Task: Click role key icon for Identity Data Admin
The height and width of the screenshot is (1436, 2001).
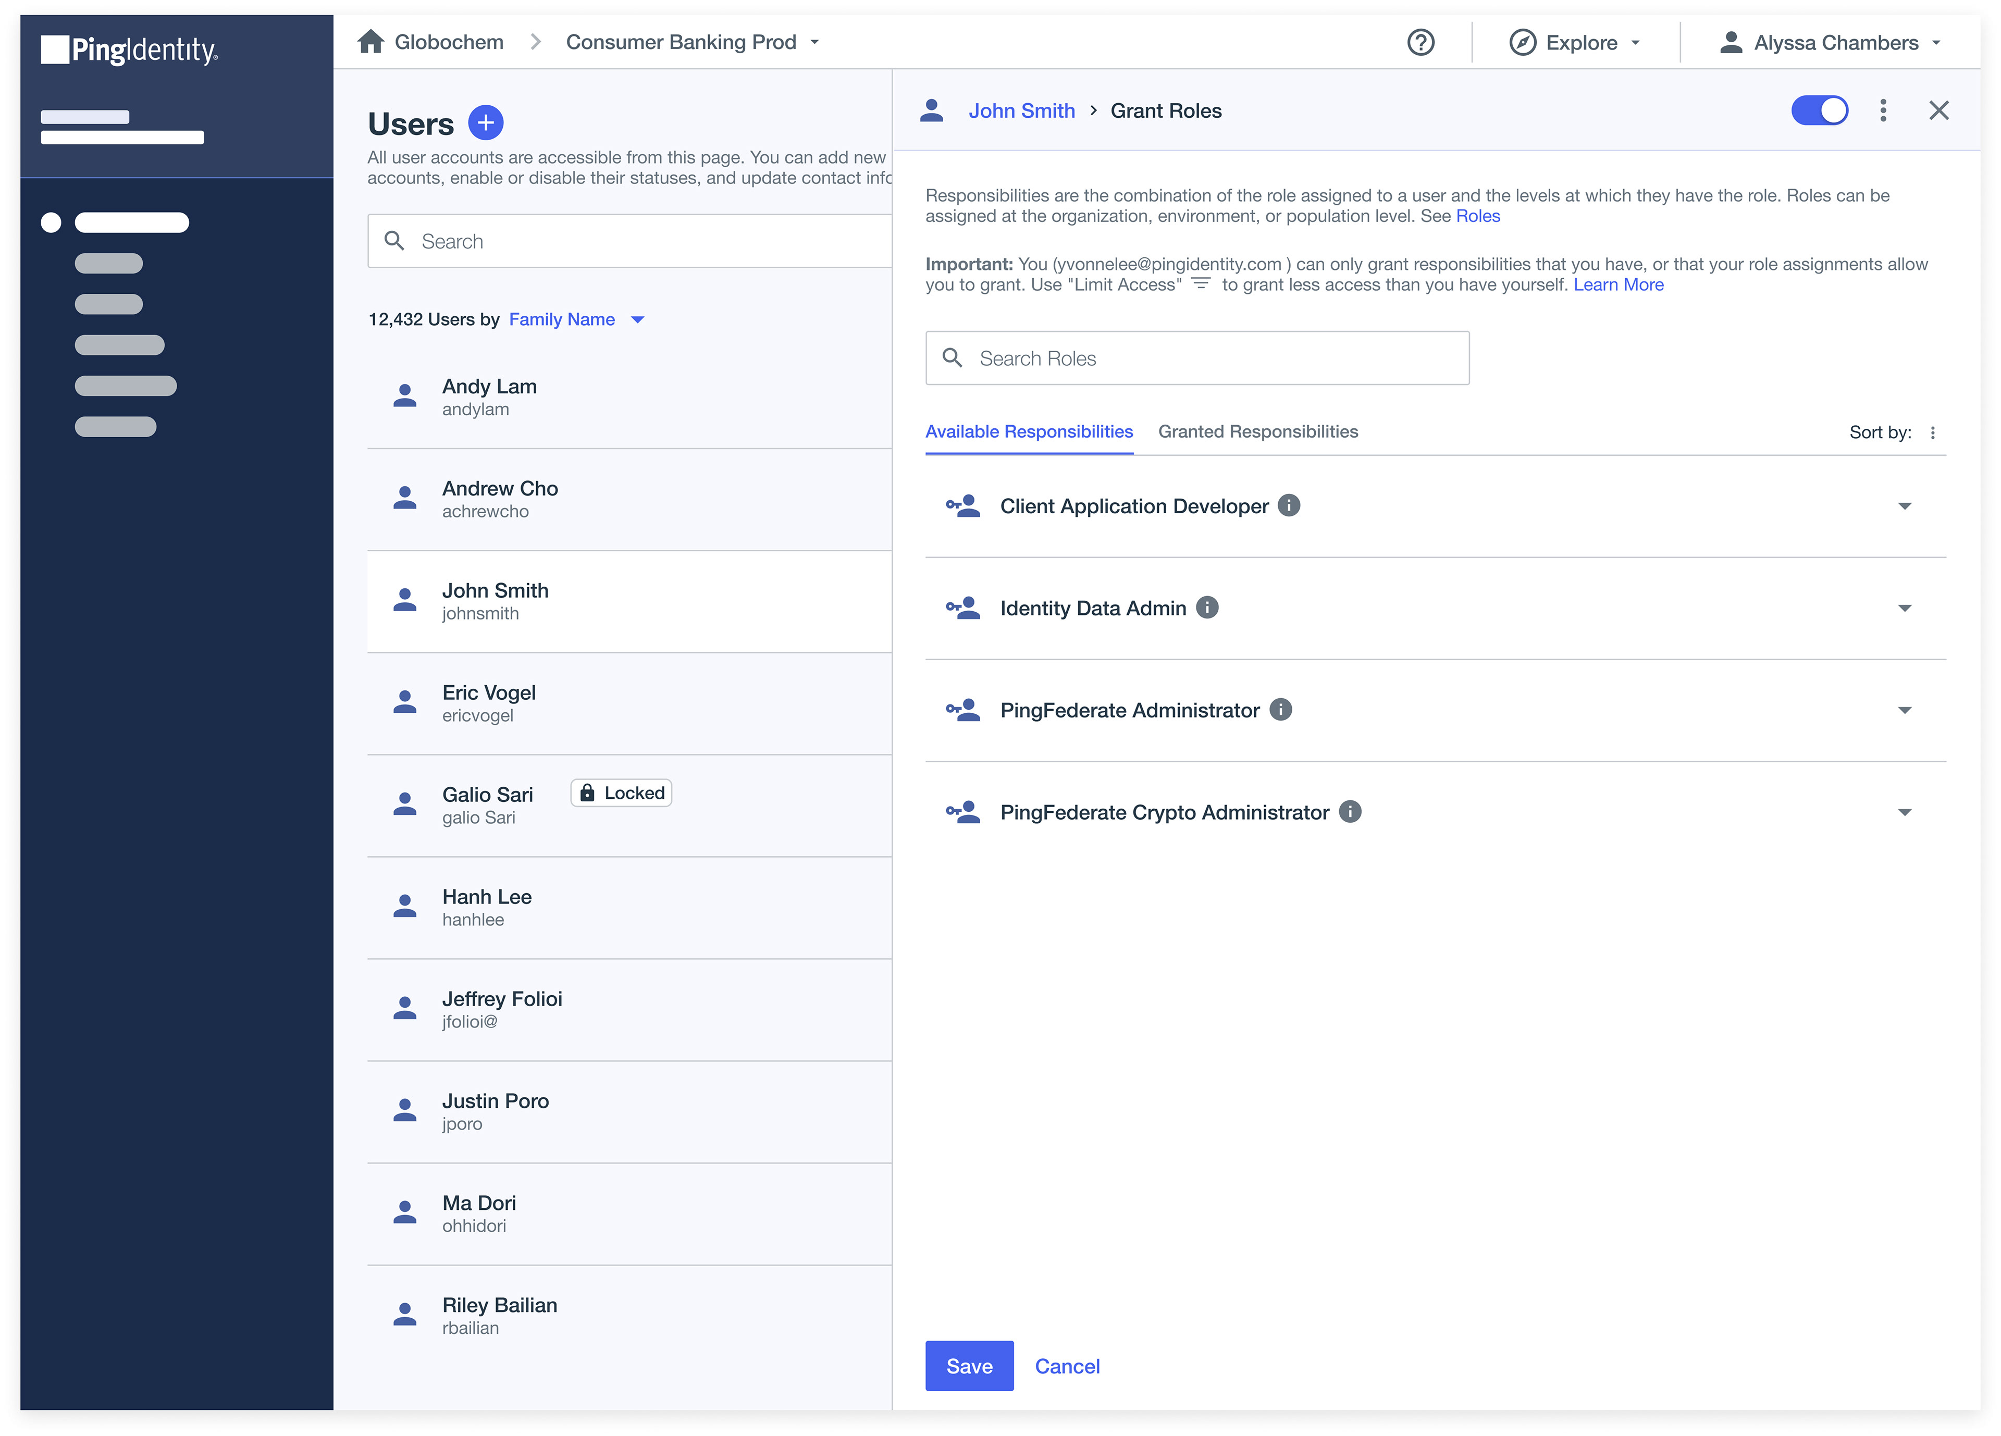Action: click(962, 608)
